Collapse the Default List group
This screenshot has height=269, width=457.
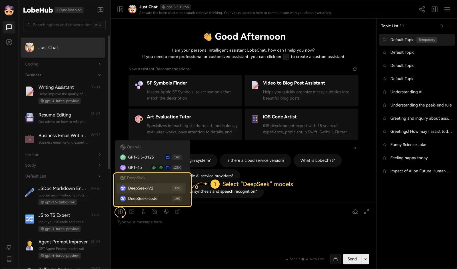(63, 176)
